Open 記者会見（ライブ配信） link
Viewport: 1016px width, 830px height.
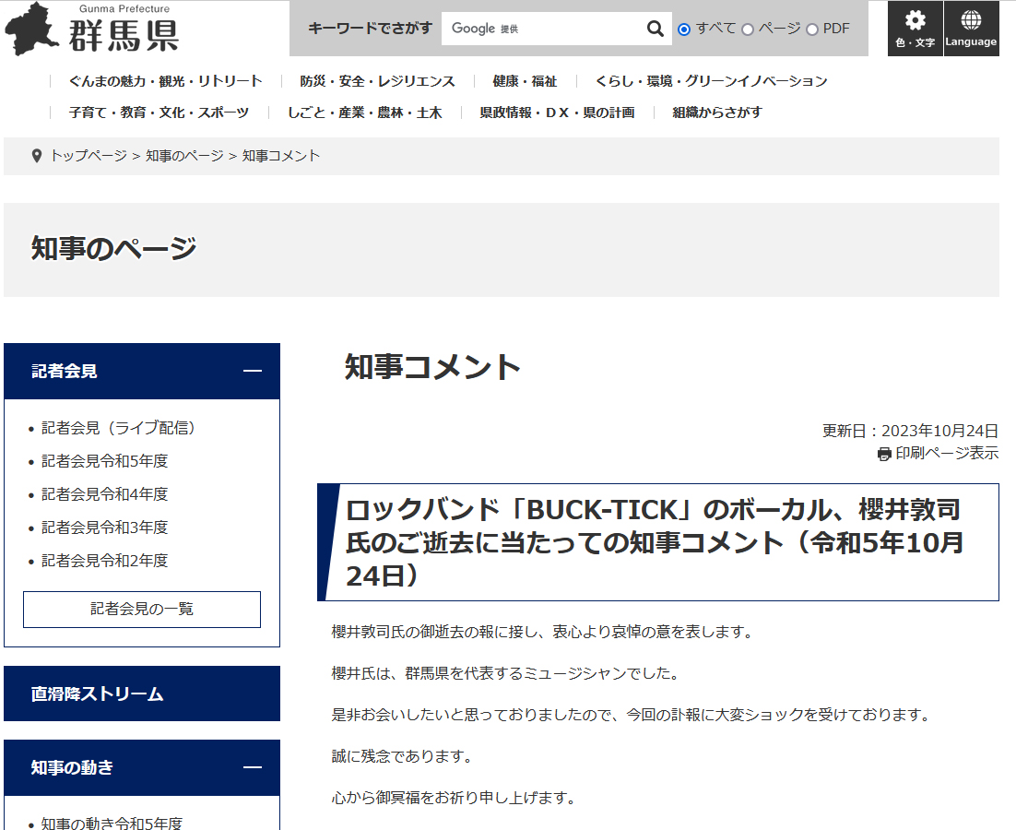coord(119,428)
